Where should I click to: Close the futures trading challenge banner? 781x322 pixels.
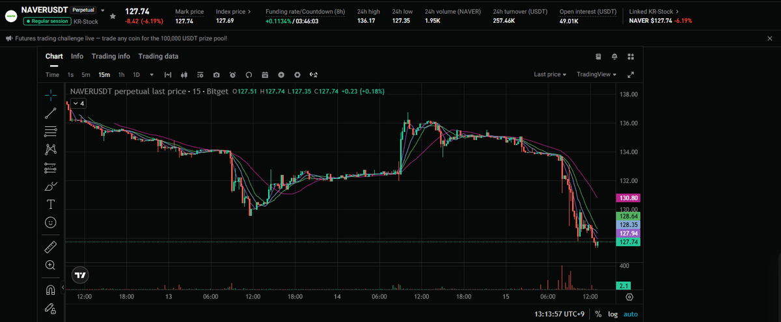pos(769,38)
